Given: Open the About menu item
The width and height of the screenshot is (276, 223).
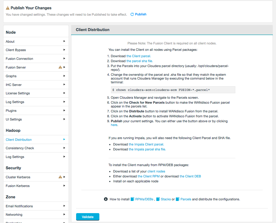Looking at the screenshot, I should click(36, 41).
